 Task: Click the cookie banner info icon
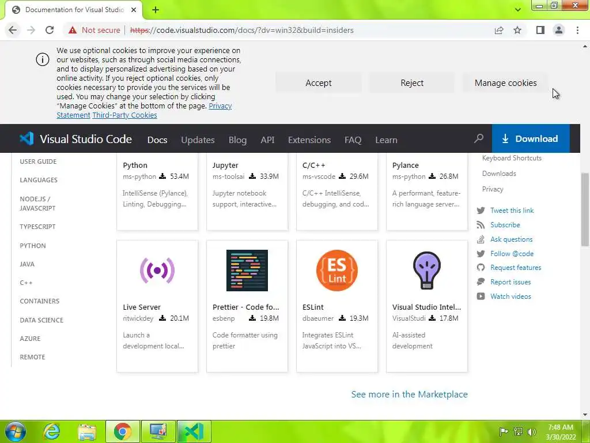(43, 59)
